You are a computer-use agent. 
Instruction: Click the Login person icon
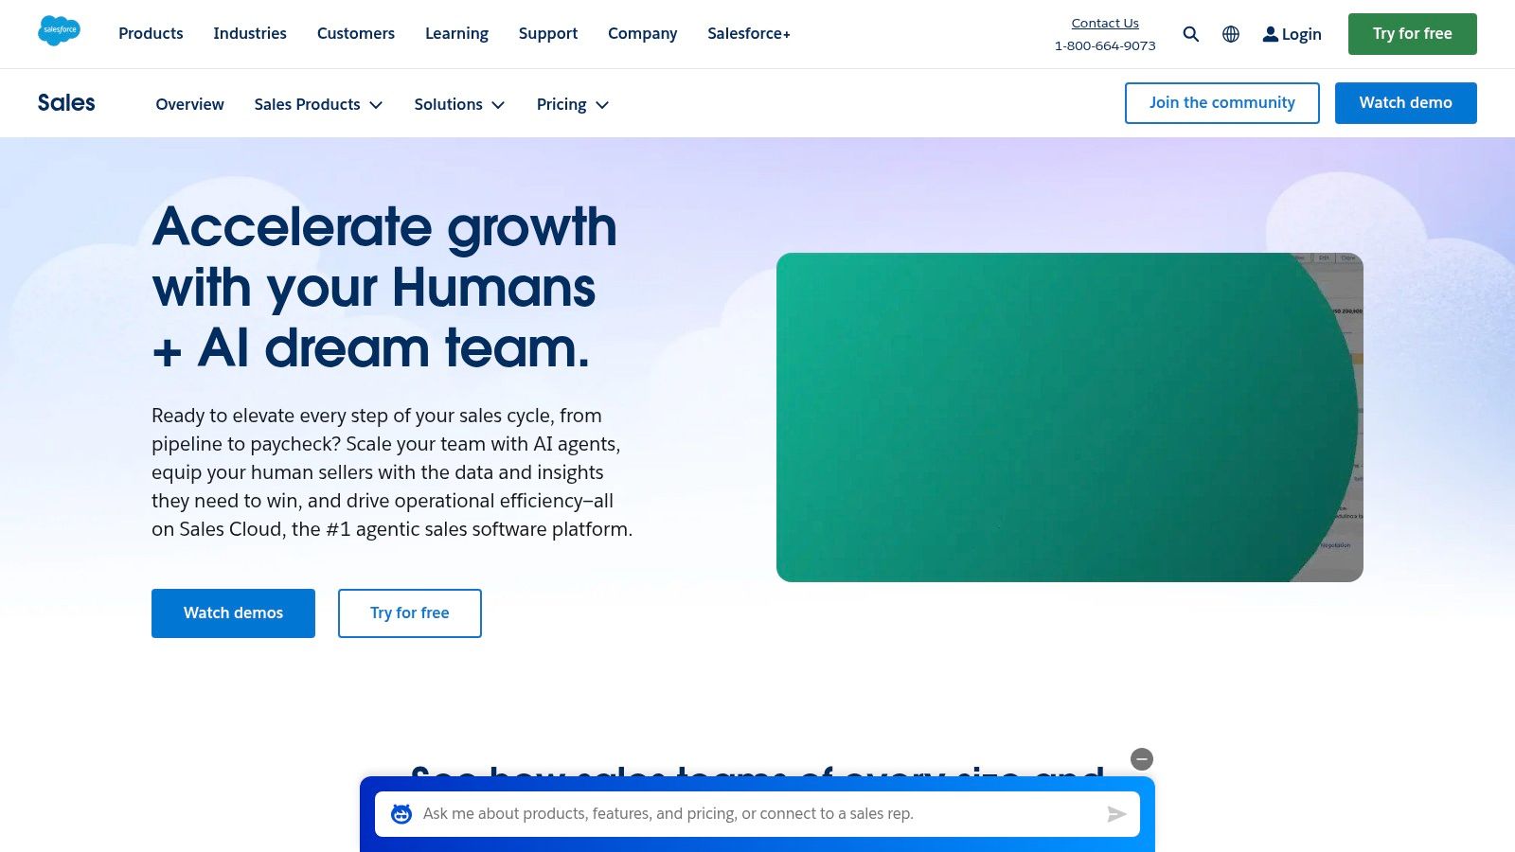click(x=1271, y=34)
